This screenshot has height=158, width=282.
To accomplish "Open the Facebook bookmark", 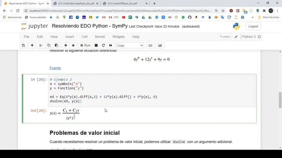I will (x=70, y=18).
